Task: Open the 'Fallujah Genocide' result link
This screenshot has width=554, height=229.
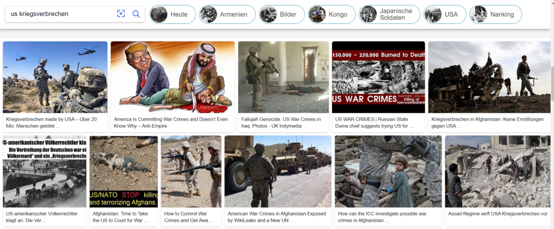Action: (281, 122)
